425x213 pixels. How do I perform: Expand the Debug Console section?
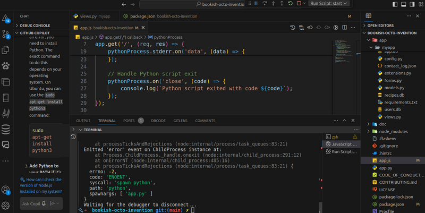[35, 25]
